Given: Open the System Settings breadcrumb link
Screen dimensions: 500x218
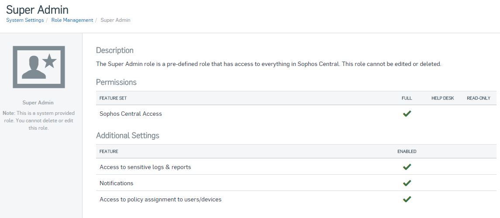Looking at the screenshot, I should pos(25,20).
